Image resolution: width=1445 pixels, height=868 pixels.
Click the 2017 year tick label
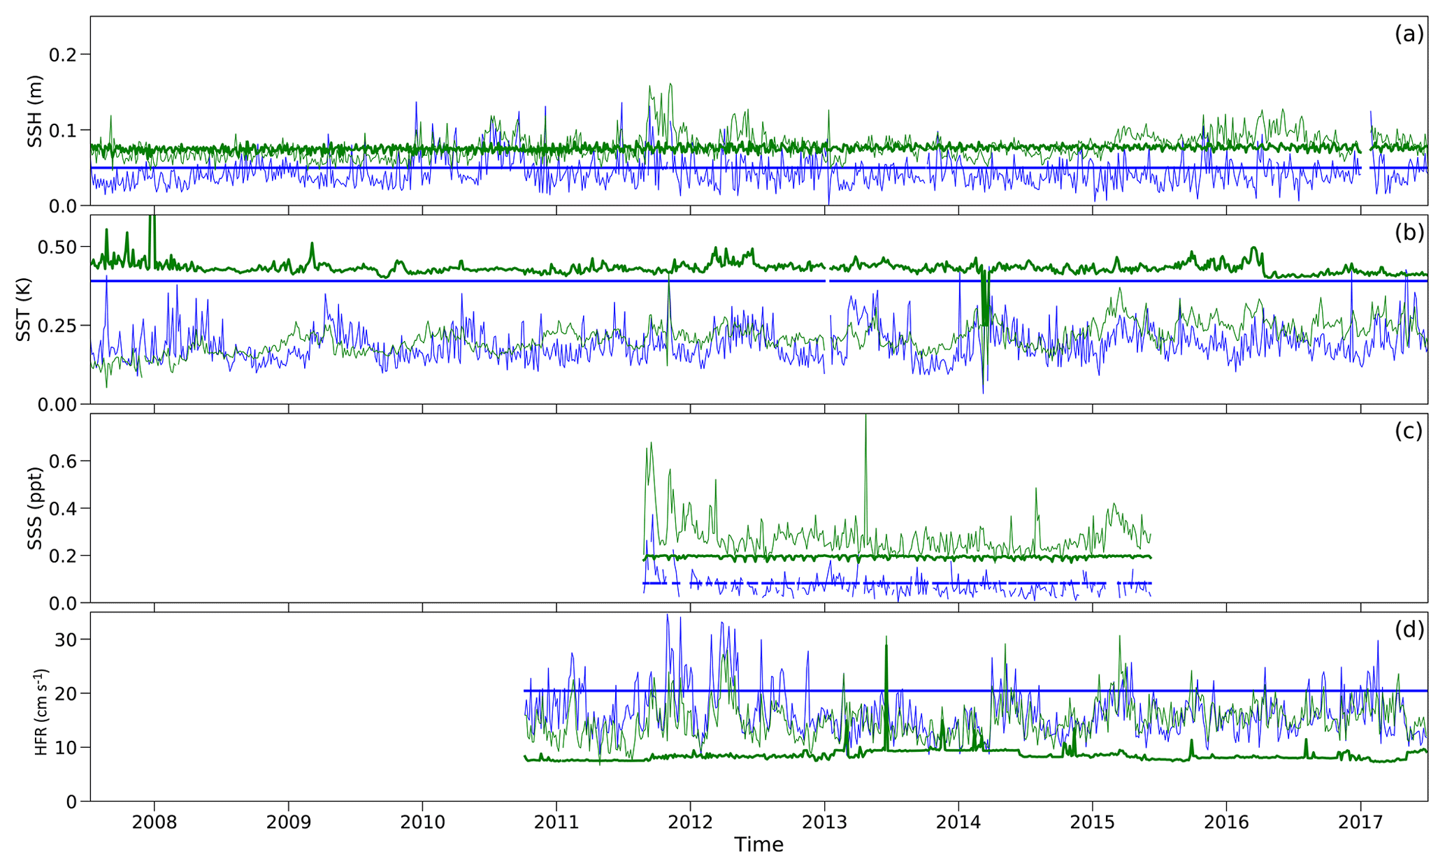click(x=1360, y=822)
